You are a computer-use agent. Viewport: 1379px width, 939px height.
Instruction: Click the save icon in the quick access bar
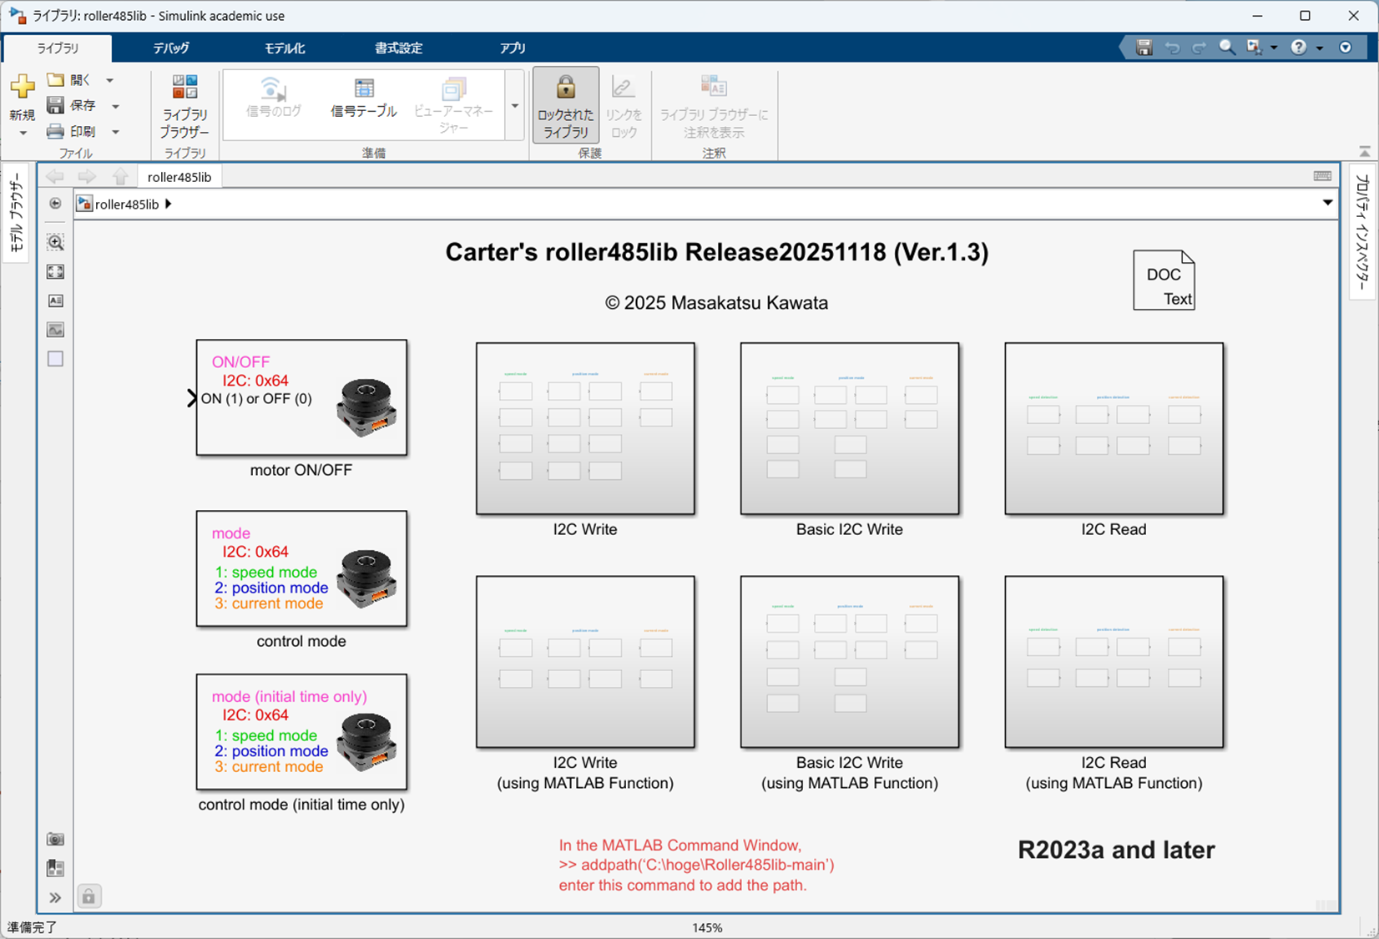1144,48
